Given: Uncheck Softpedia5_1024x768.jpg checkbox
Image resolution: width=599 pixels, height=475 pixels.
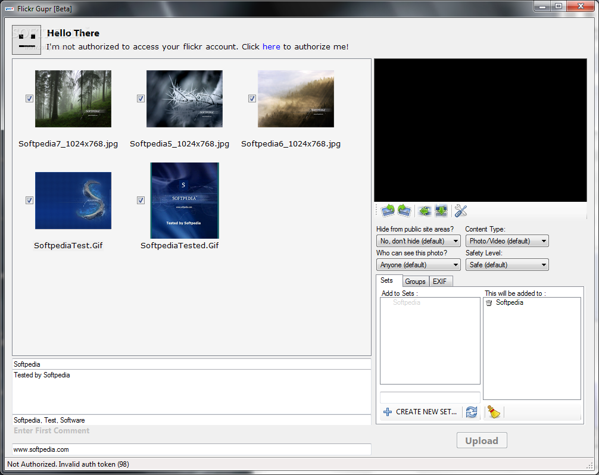Looking at the screenshot, I should coord(141,99).
